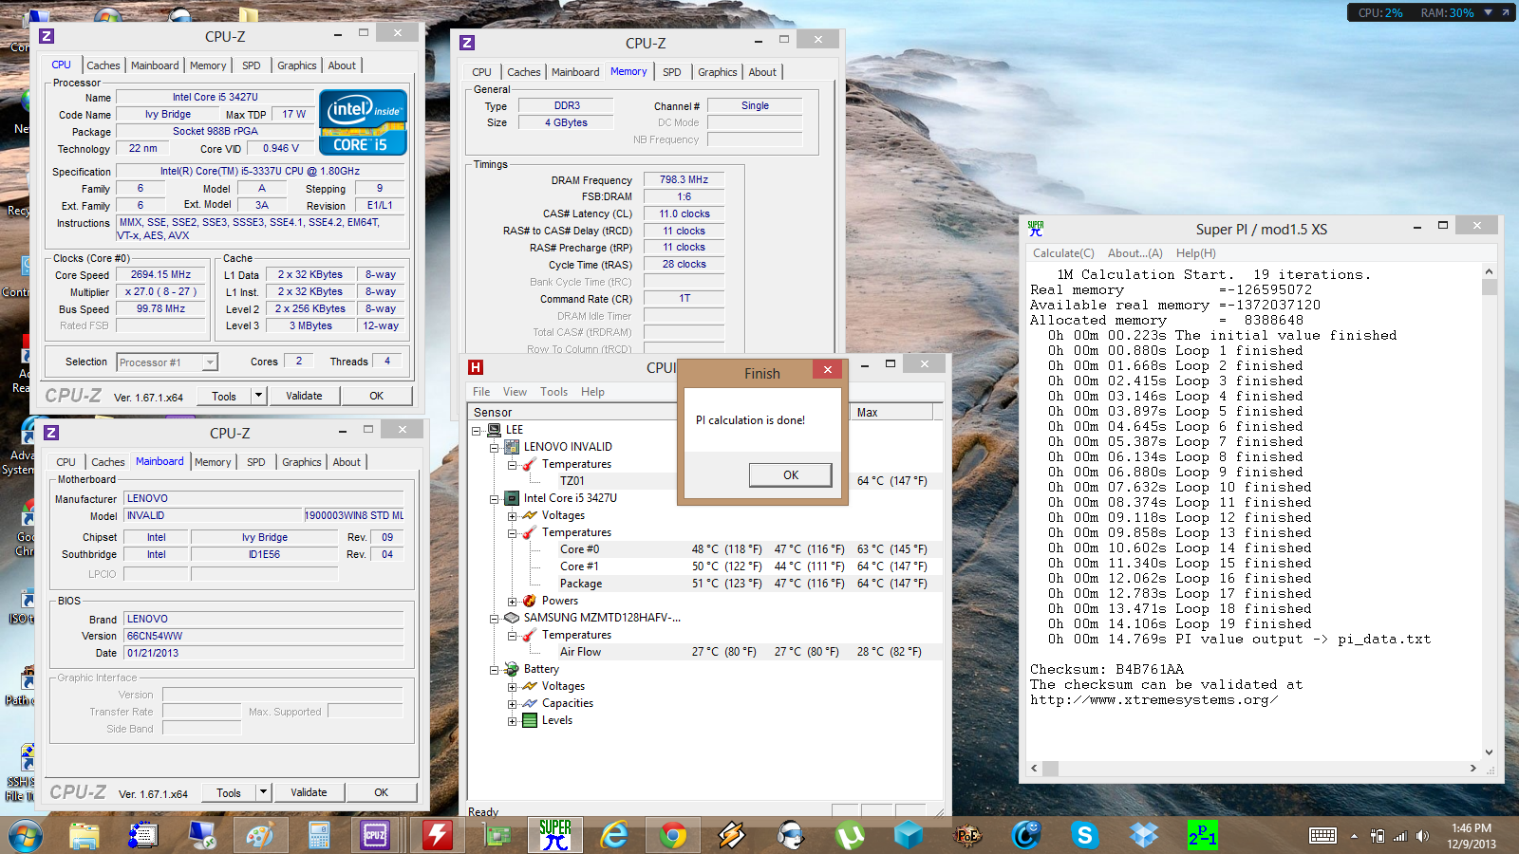Click Validate in CPU-Z CPU window

(304, 396)
